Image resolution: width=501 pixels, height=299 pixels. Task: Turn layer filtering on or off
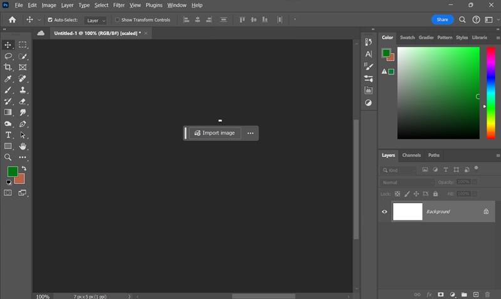click(x=477, y=168)
